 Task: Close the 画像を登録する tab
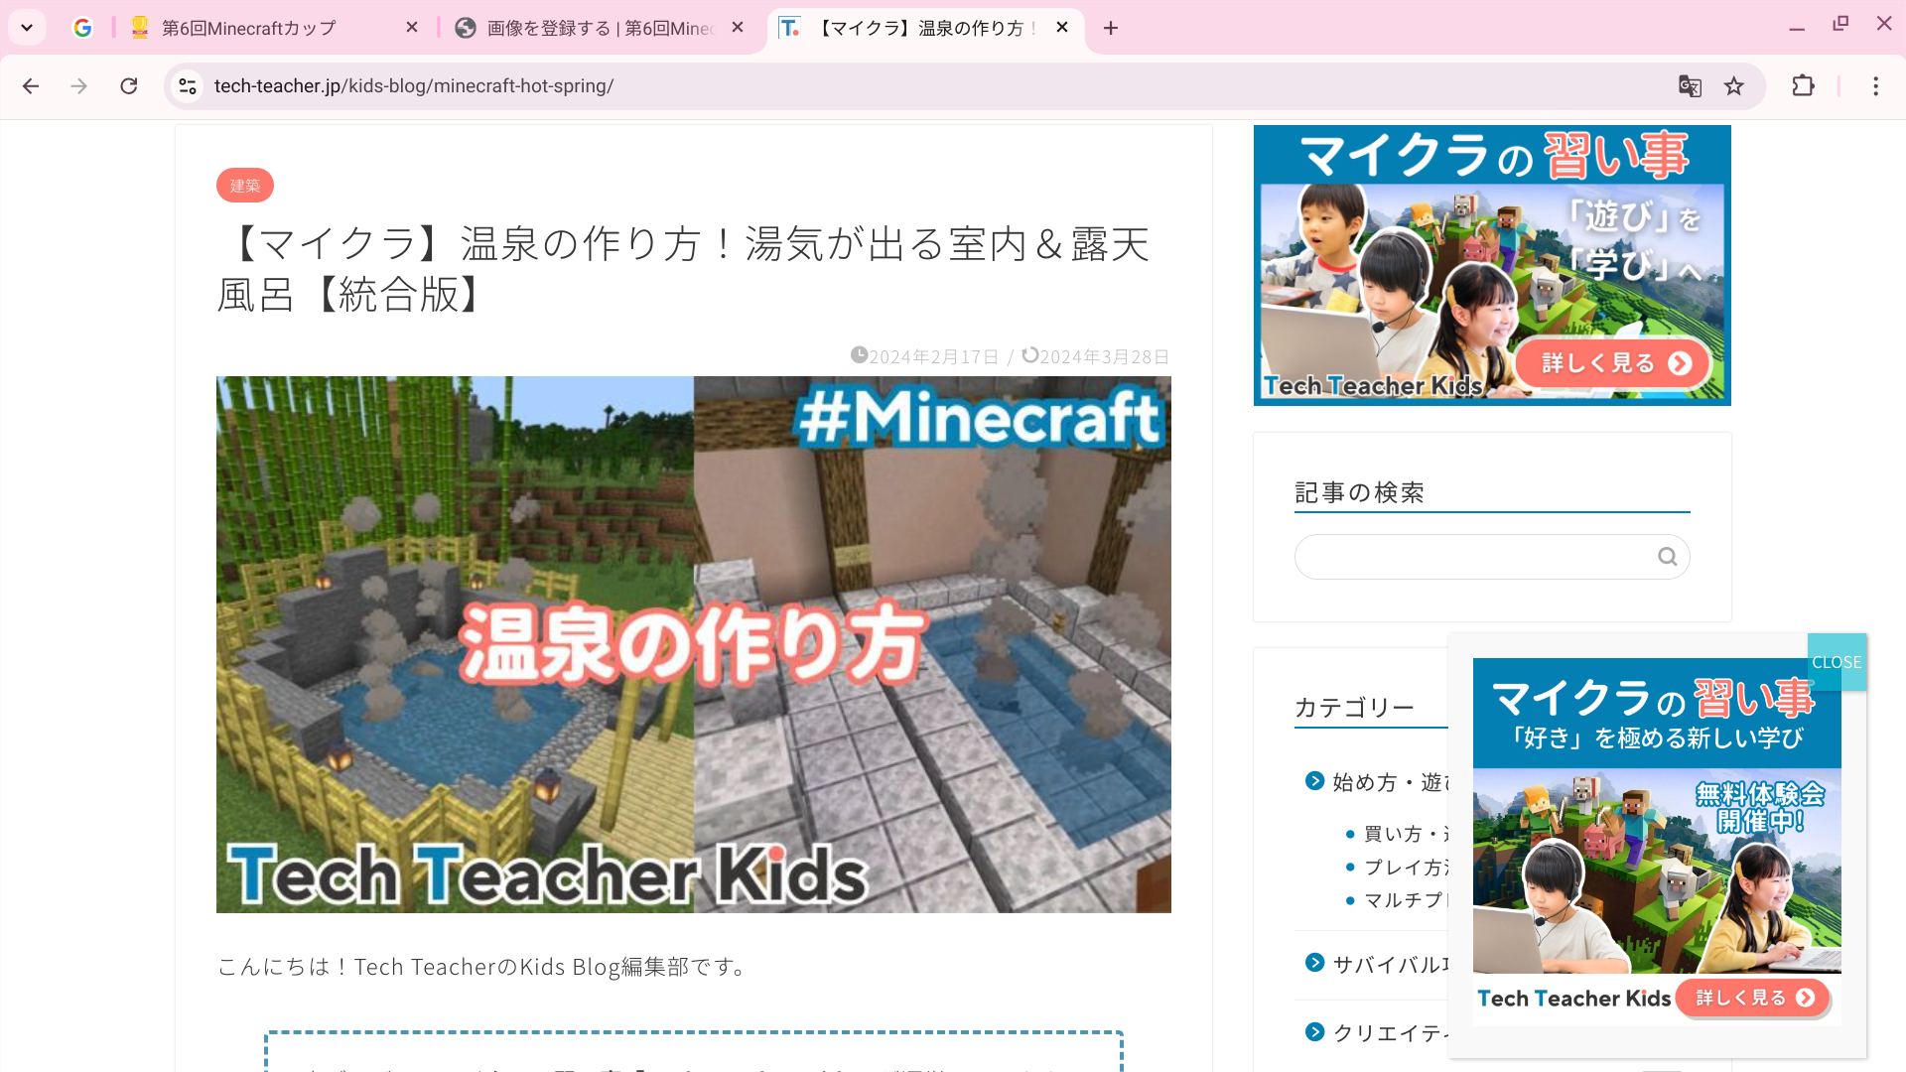(x=738, y=28)
